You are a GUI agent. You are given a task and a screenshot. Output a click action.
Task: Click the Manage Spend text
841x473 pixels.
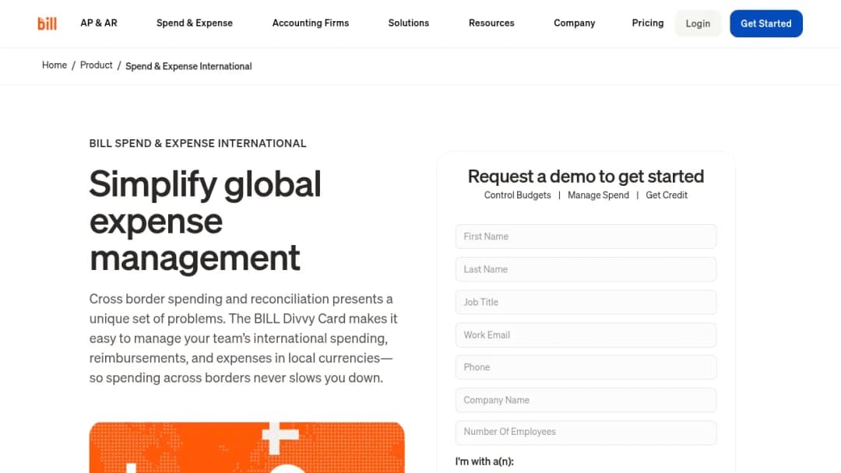coord(598,195)
